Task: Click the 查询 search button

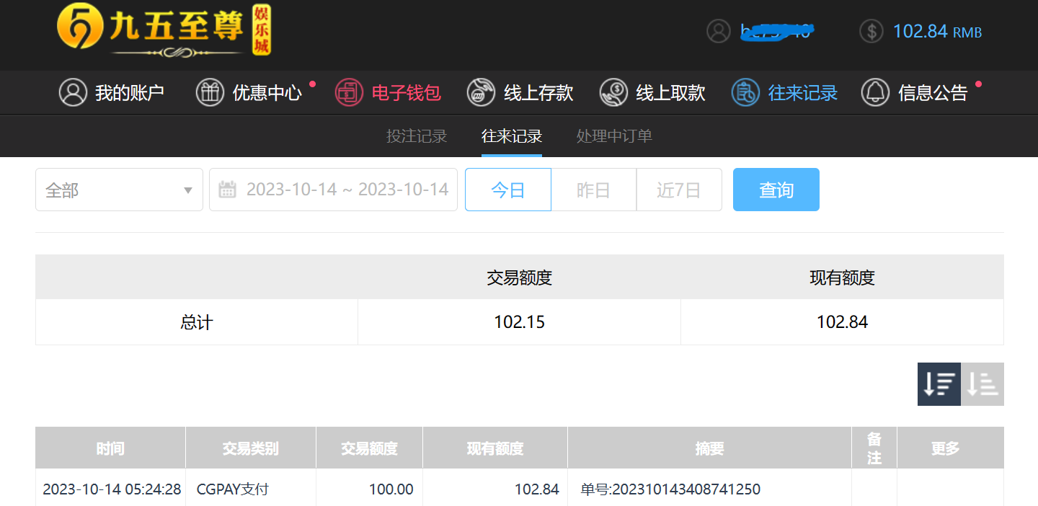Action: click(x=776, y=190)
